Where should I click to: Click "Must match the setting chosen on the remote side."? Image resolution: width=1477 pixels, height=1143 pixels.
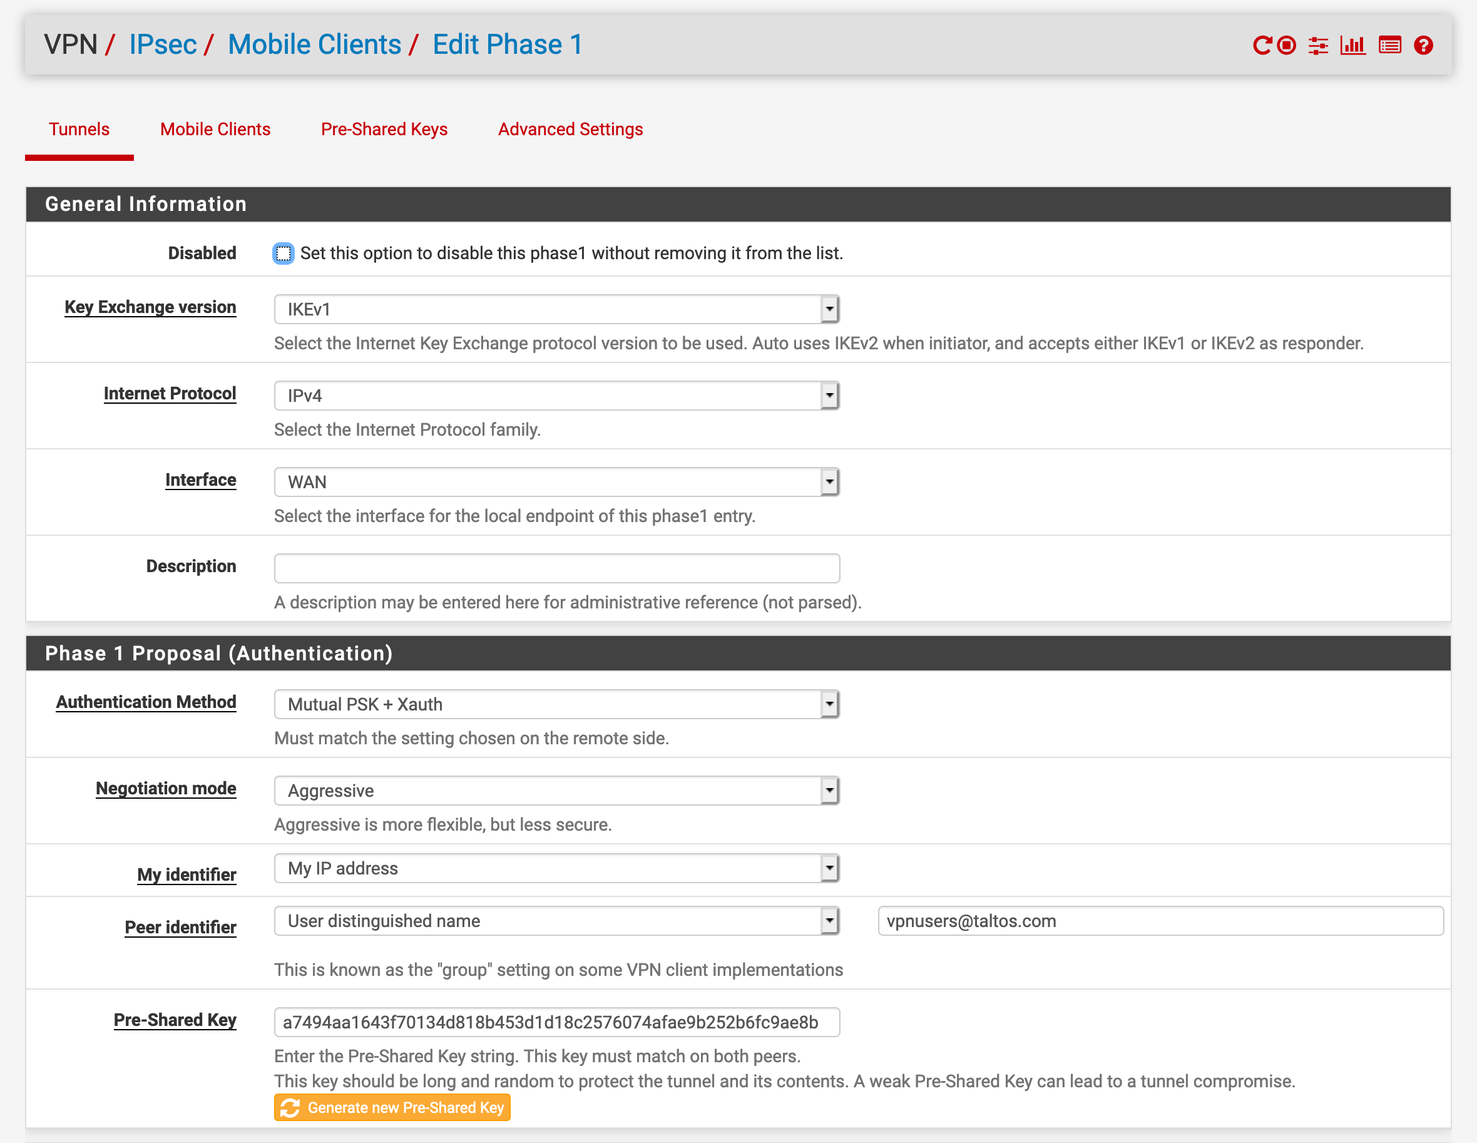click(x=471, y=739)
